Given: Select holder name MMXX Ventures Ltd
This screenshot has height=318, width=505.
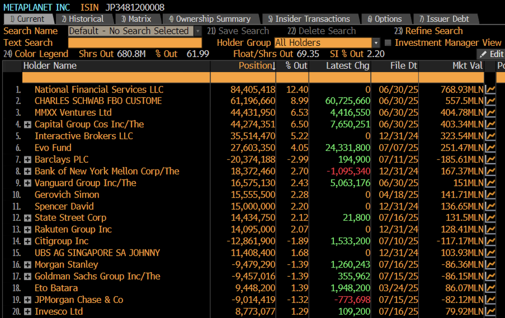Looking at the screenshot, I should click(x=73, y=113).
